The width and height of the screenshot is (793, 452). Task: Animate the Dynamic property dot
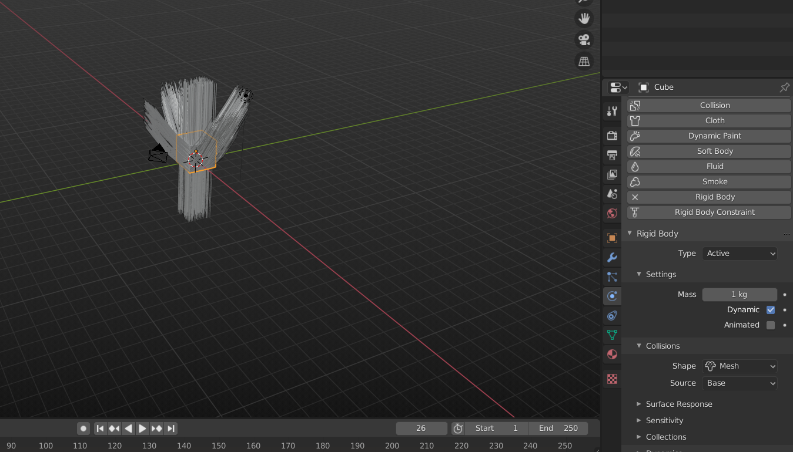point(785,309)
